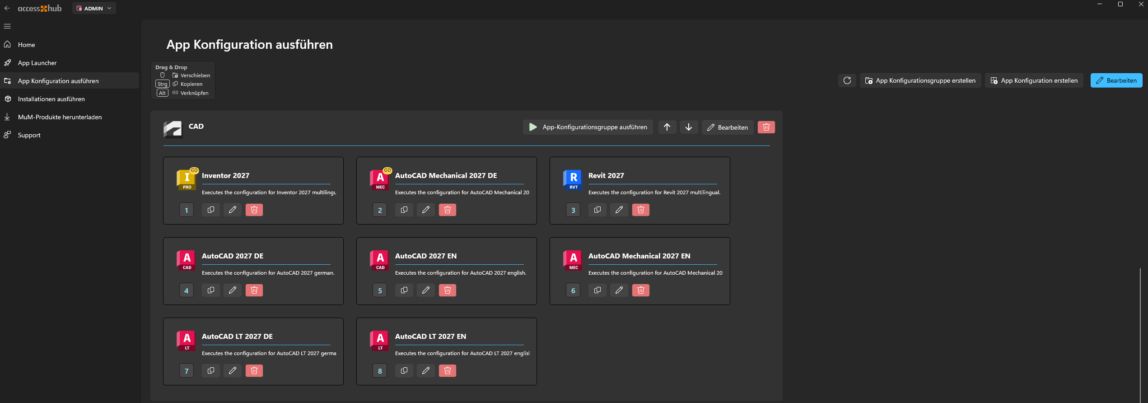The image size is (1148, 403).
Task: Select App Konfiguration ausführen sidebar item
Action: click(70, 81)
